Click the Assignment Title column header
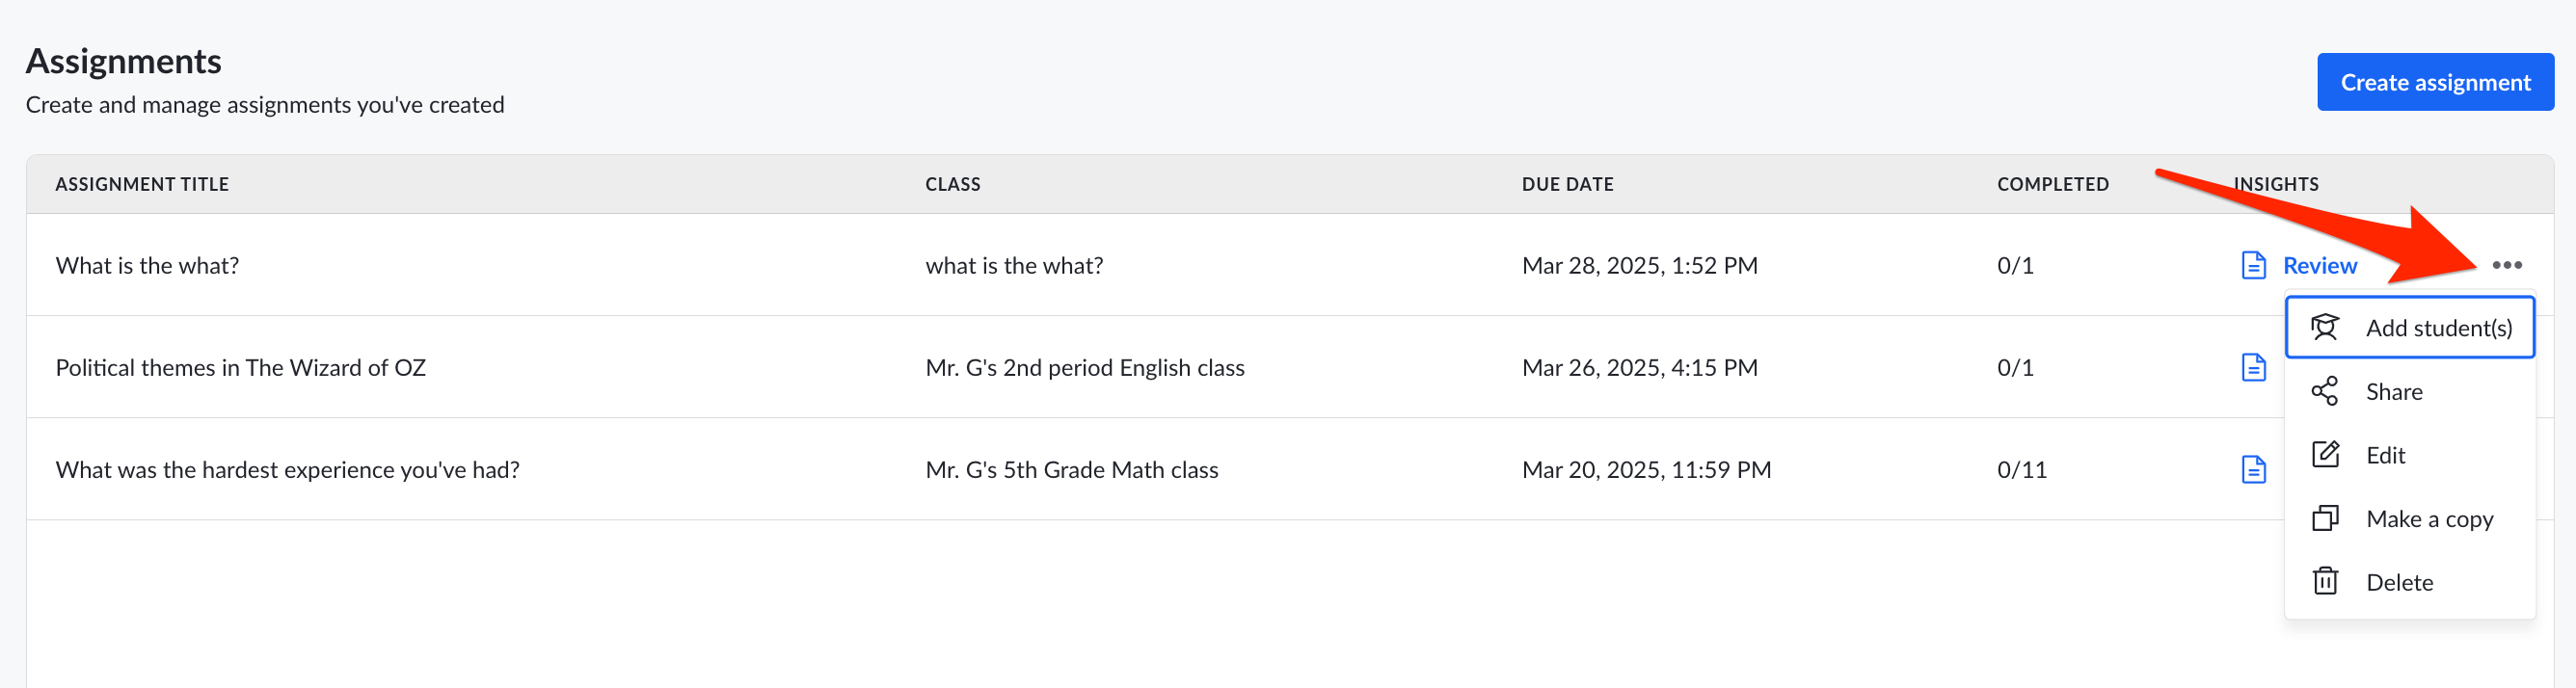This screenshot has width=2576, height=688. [x=142, y=184]
